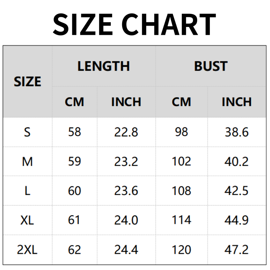
Task: Click the 47.2 inch bust value
Action: point(237,250)
